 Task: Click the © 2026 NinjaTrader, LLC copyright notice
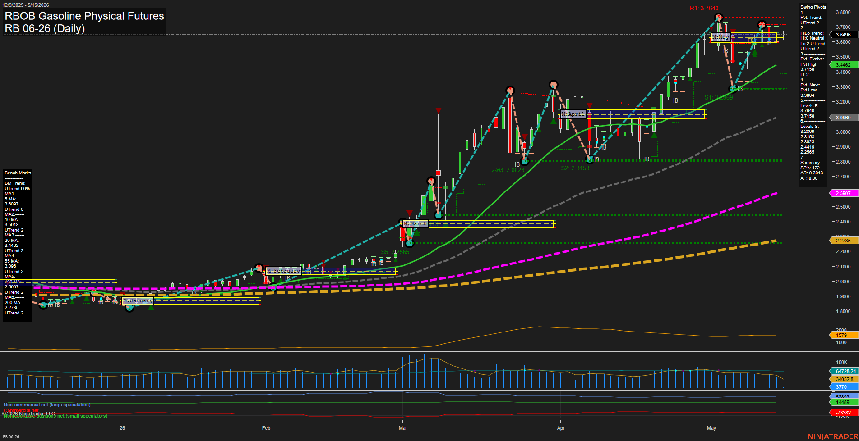28,414
